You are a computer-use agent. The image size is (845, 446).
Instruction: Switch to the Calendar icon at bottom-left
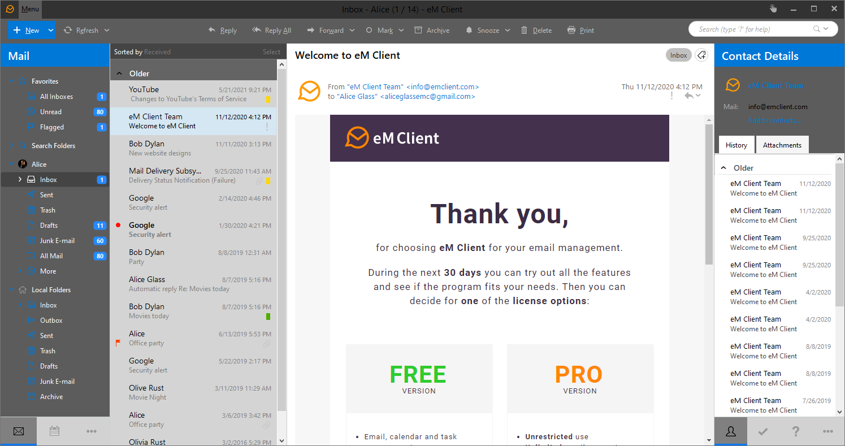(54, 431)
